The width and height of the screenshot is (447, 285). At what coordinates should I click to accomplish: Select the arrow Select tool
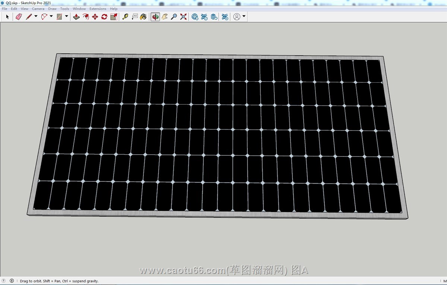click(7, 17)
